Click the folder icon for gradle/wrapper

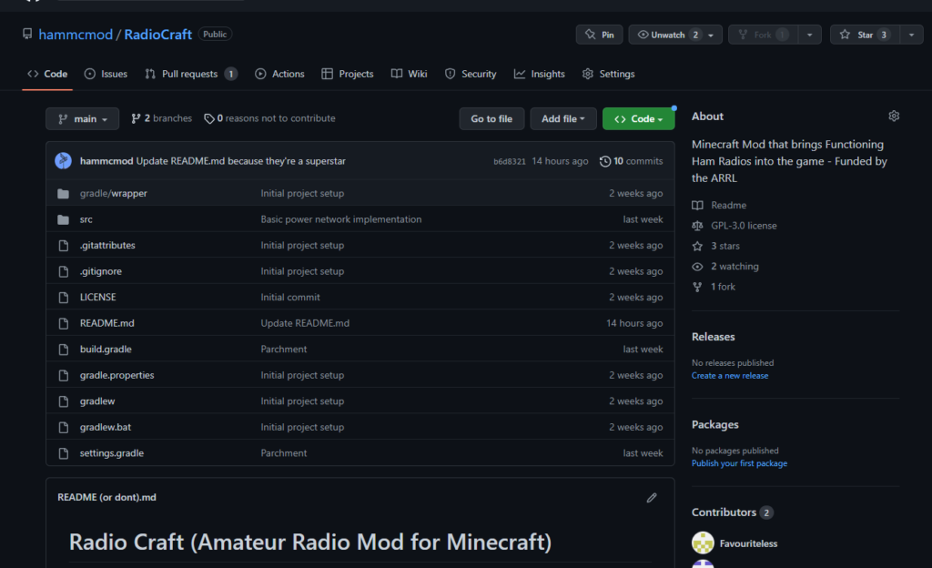pyautogui.click(x=63, y=193)
